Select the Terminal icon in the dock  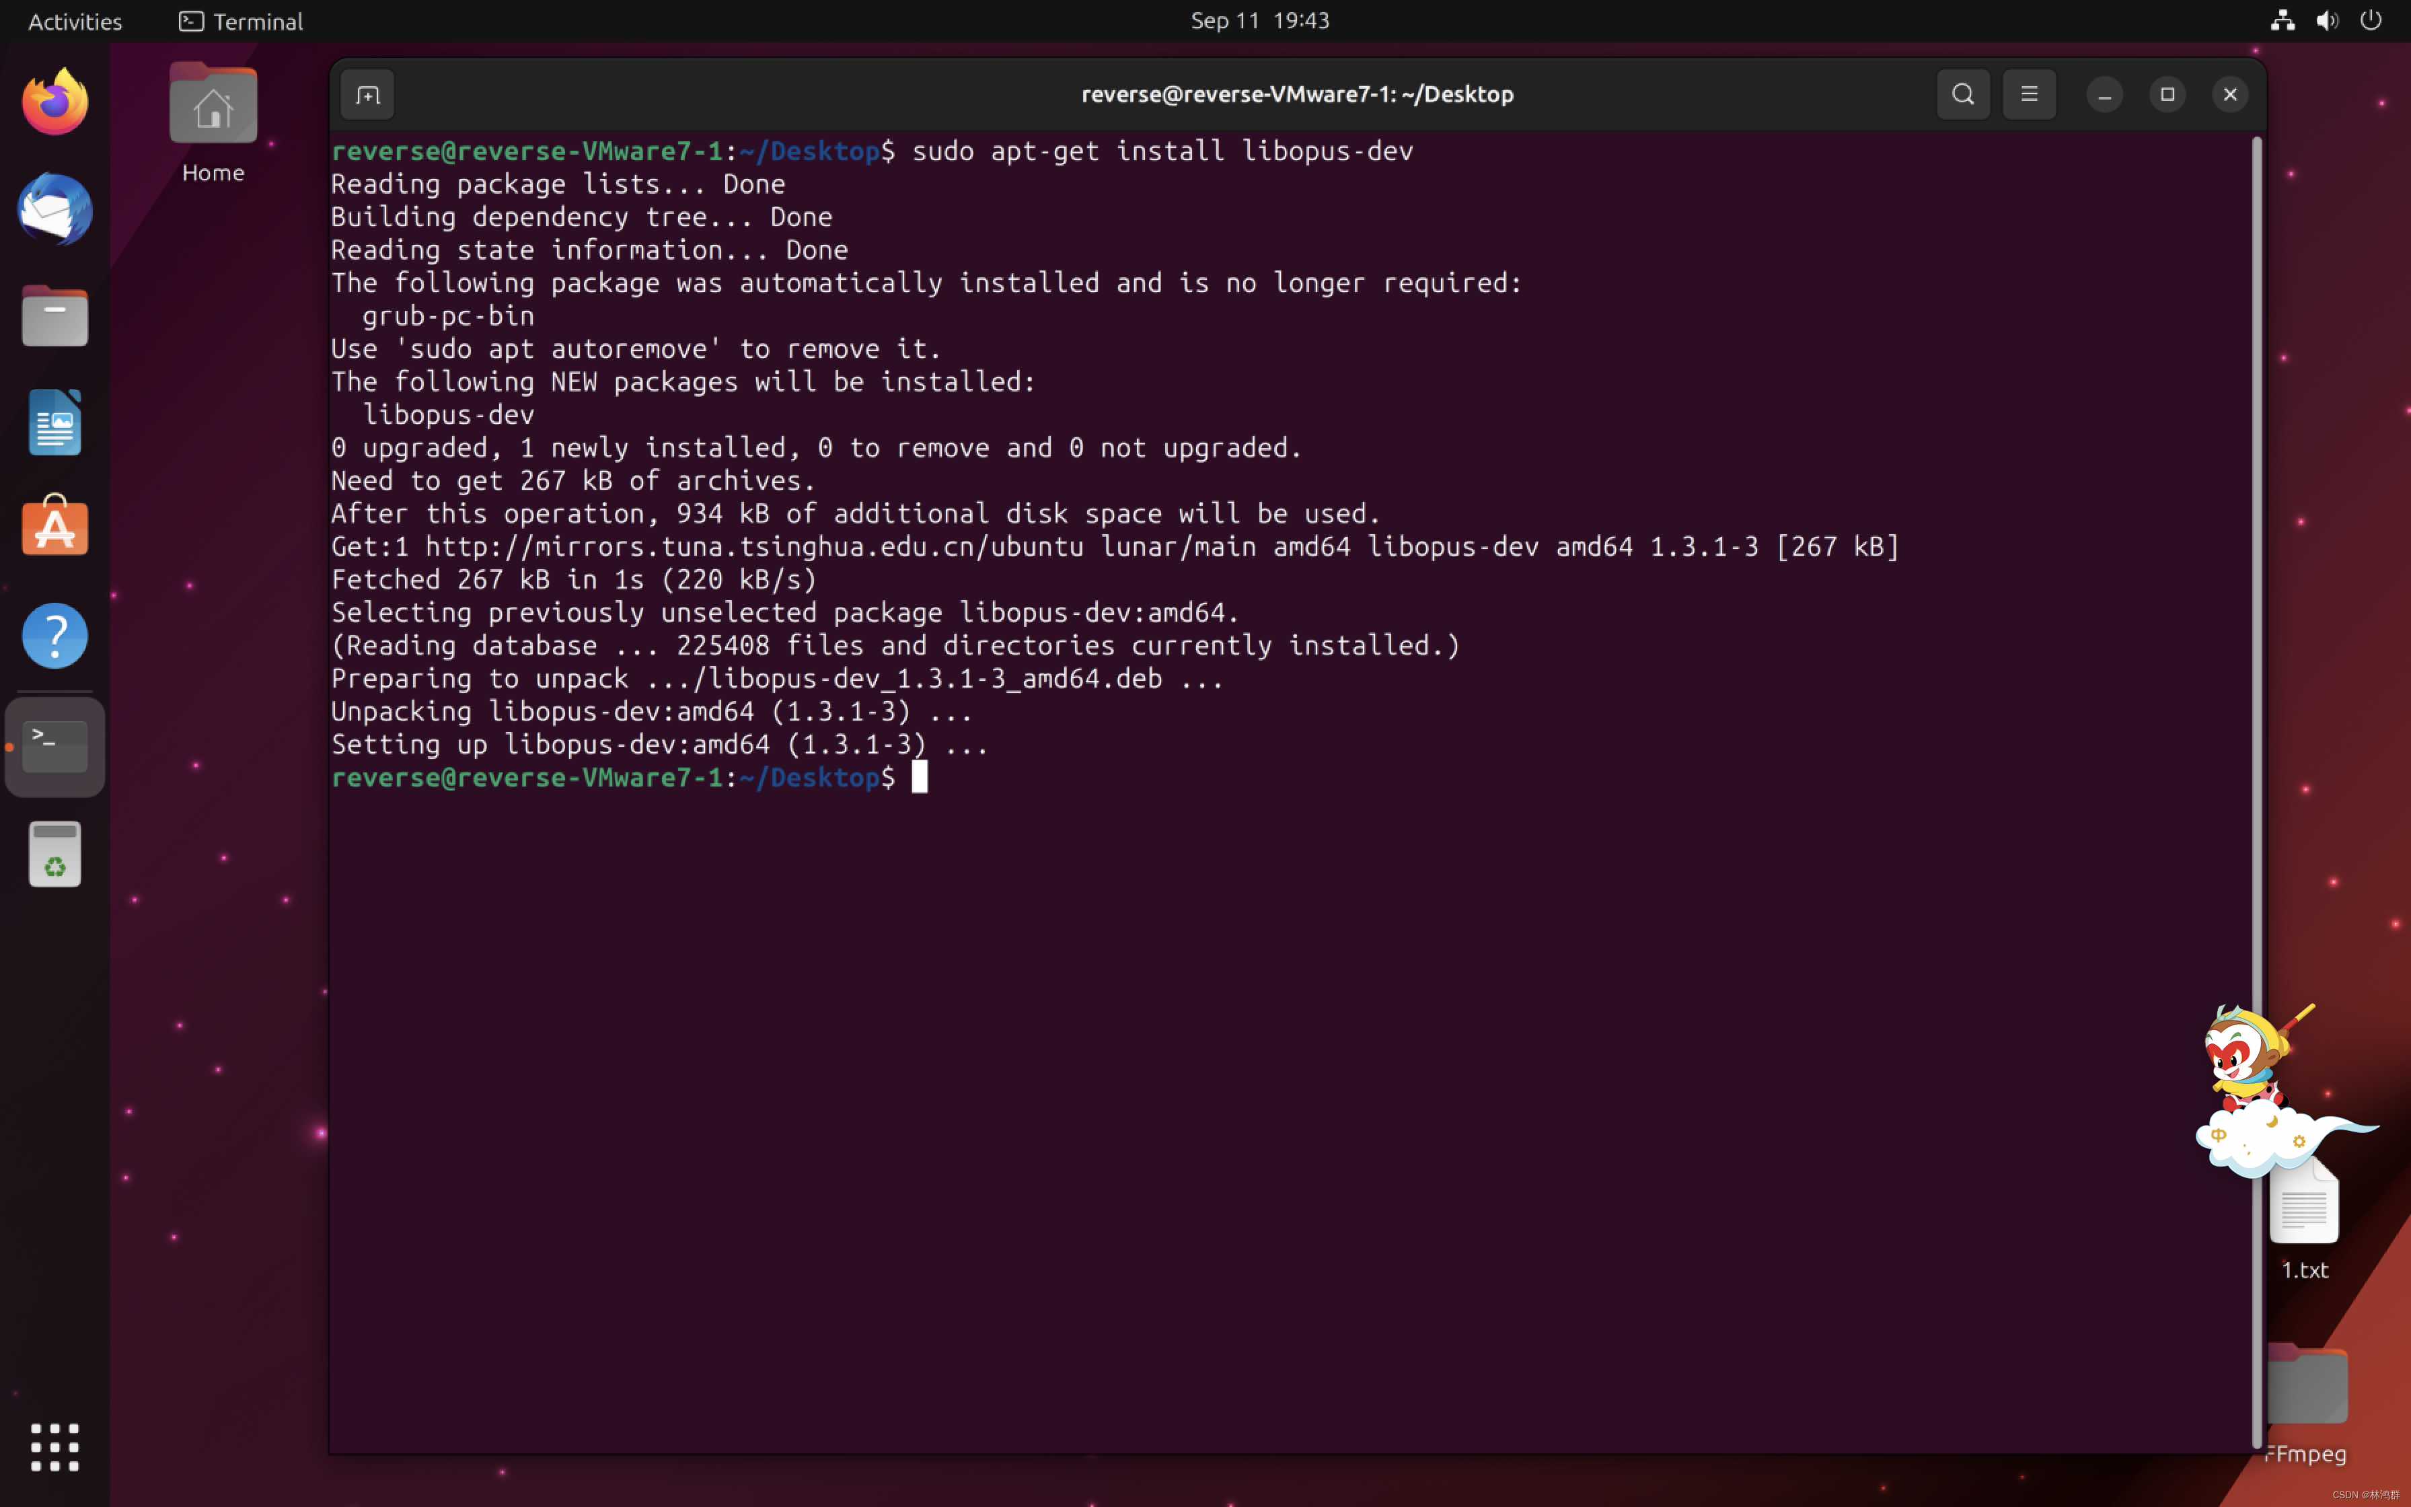pyautogui.click(x=54, y=747)
